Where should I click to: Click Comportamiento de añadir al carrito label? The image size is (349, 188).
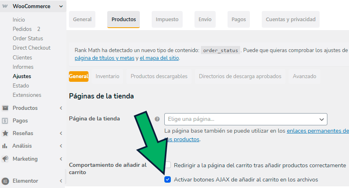coord(108,168)
